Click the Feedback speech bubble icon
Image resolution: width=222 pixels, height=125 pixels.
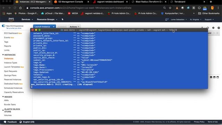click(5, 122)
